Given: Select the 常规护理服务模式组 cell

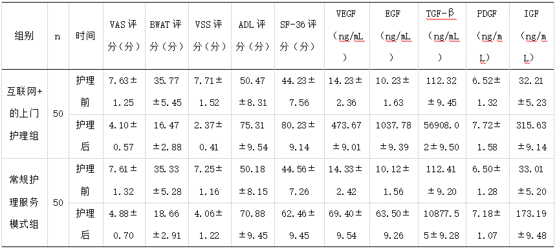Looking at the screenshot, I should point(24,203).
